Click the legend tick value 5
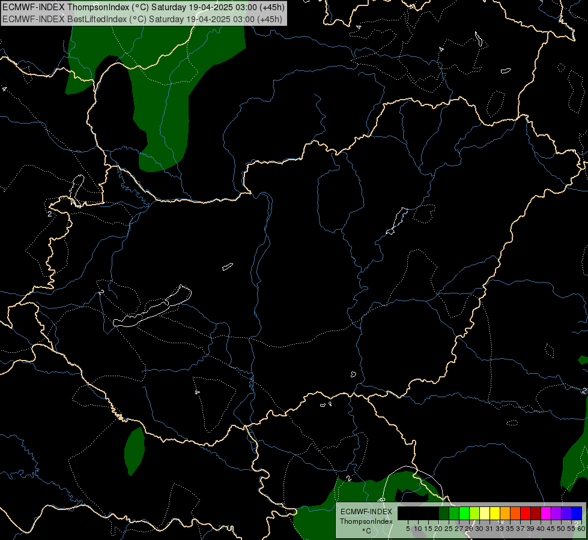The height and width of the screenshot is (540, 588). click(408, 529)
